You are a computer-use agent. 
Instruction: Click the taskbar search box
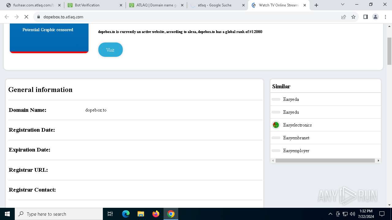point(59,214)
